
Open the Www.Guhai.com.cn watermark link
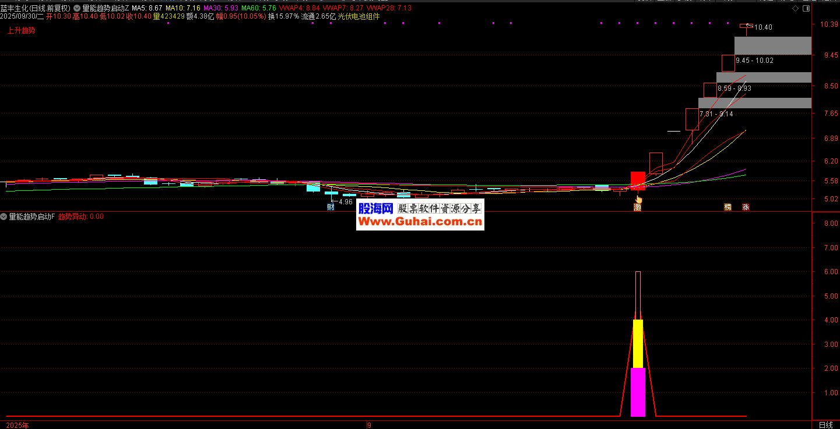420,222
